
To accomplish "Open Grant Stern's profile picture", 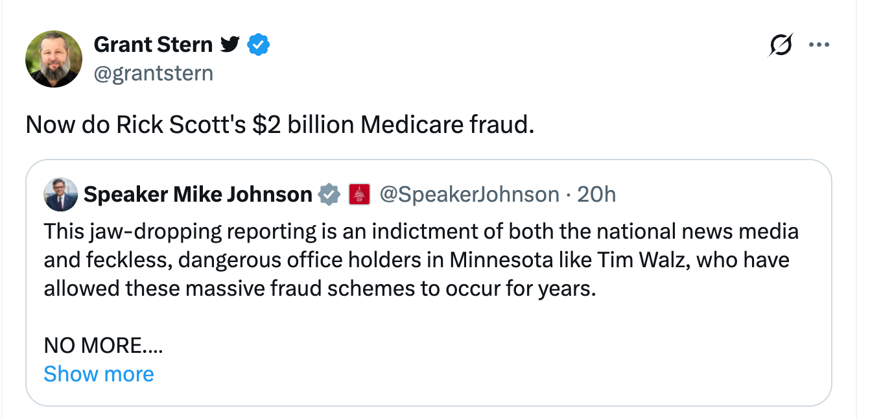I will 54,58.
